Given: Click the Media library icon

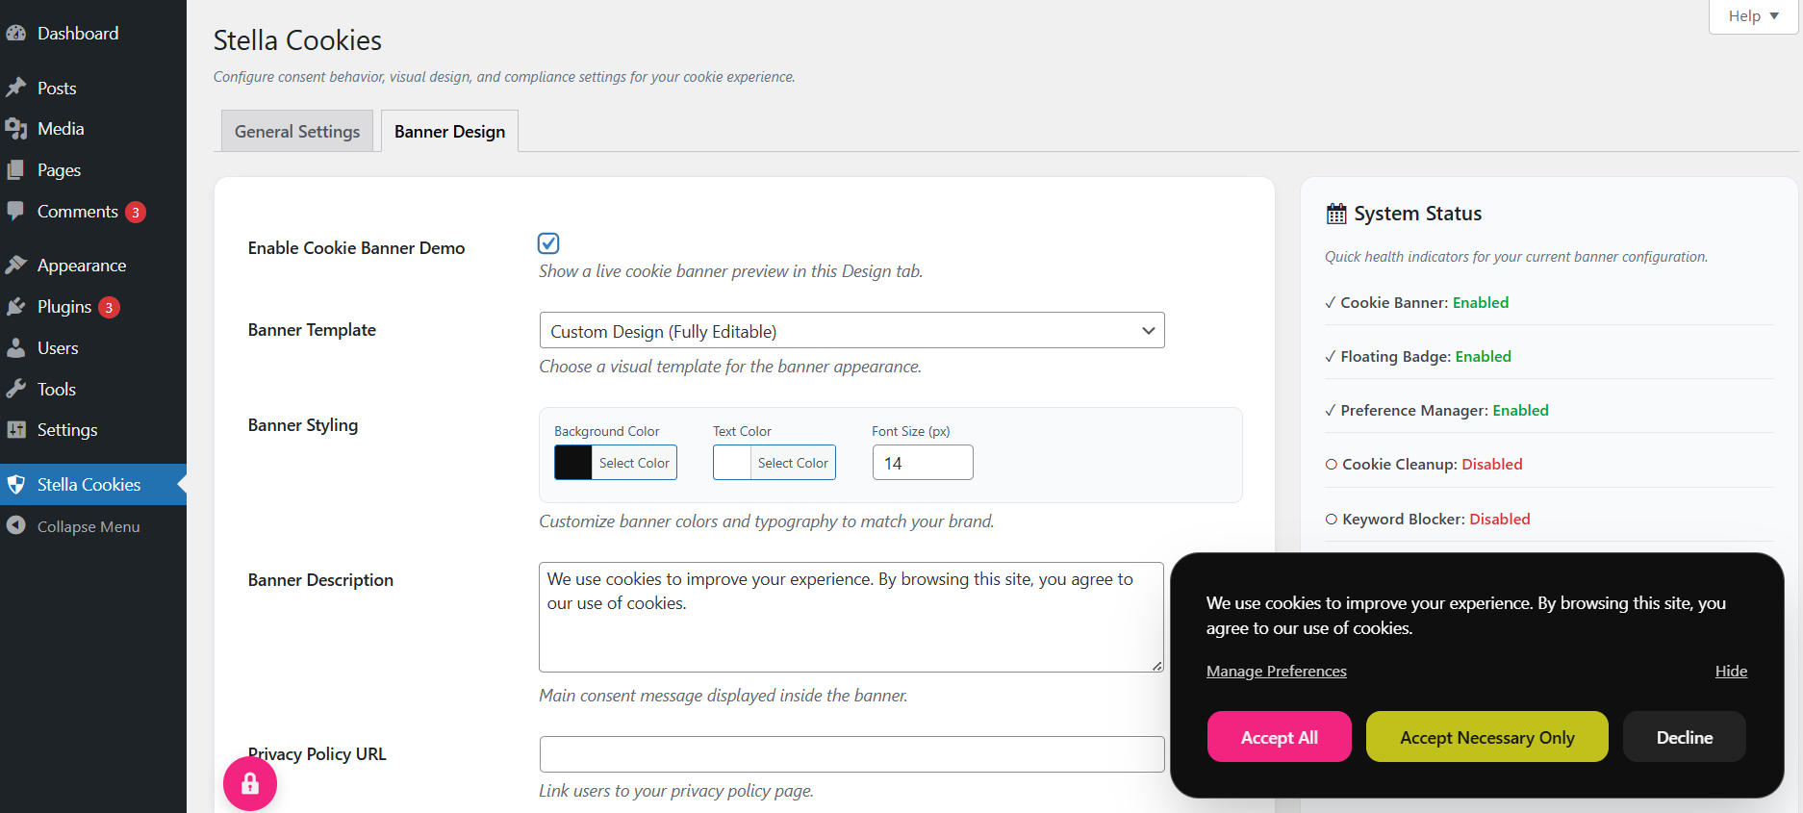Looking at the screenshot, I should pyautogui.click(x=15, y=129).
